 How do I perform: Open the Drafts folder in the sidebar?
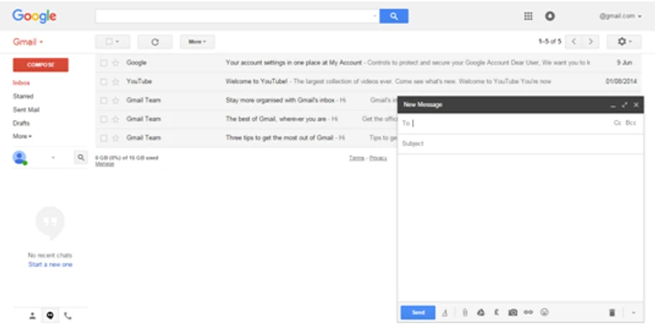pos(22,123)
